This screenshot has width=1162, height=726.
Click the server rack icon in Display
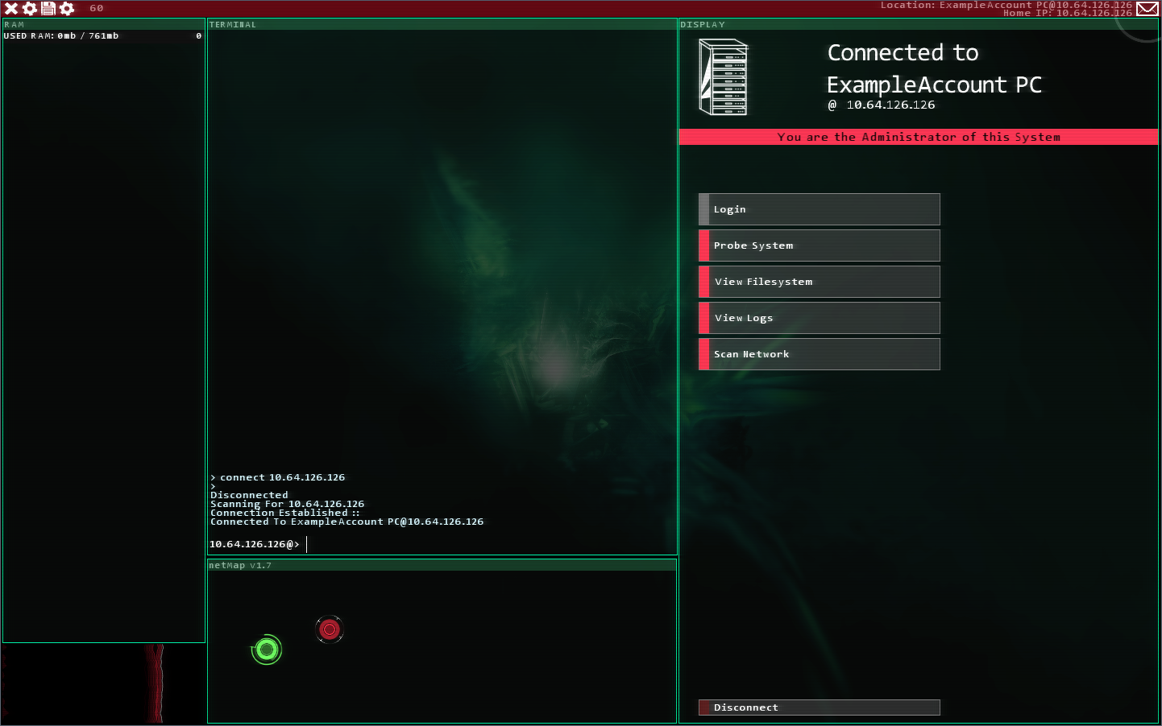click(x=723, y=77)
